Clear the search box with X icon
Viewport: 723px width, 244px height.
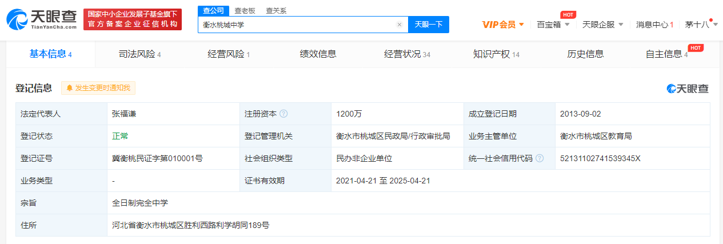400,25
